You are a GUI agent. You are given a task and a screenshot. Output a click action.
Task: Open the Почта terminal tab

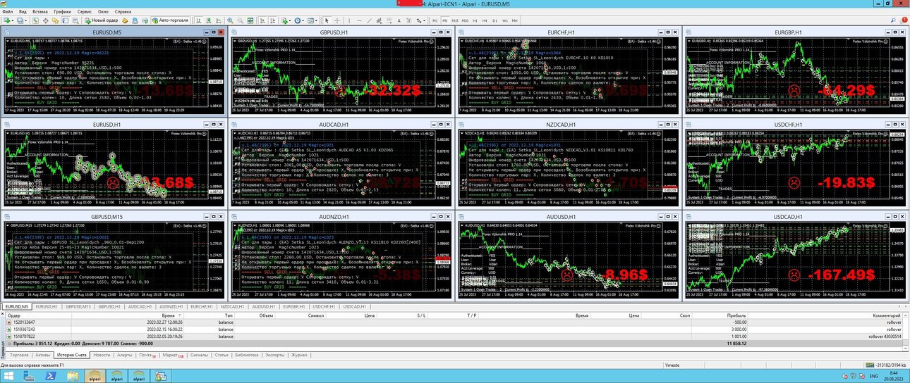click(x=146, y=356)
